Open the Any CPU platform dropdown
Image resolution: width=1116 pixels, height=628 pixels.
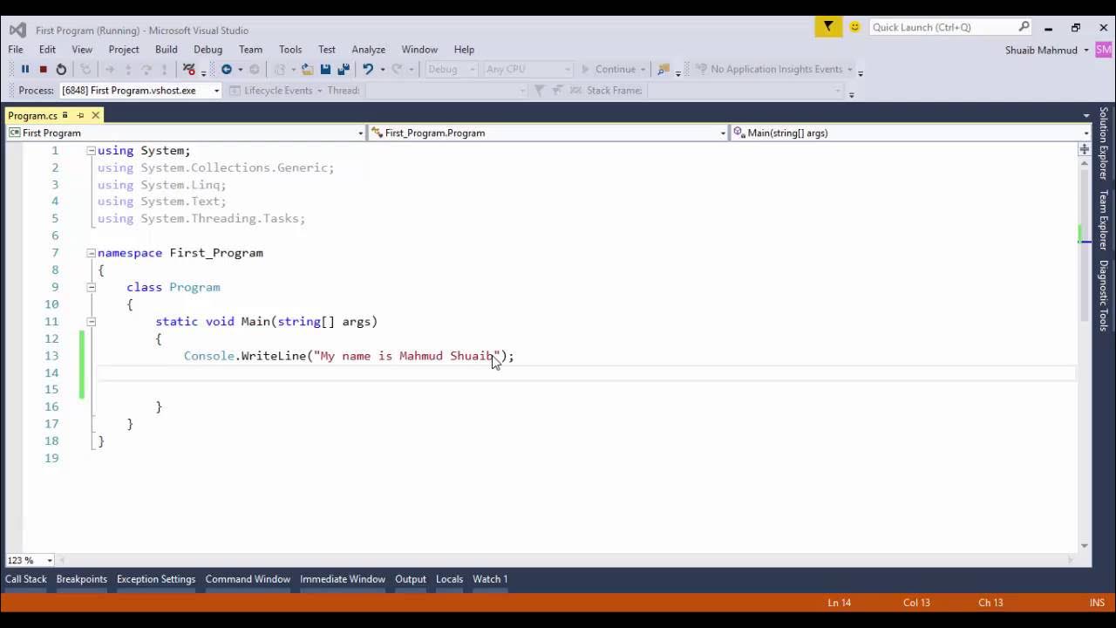[565, 69]
